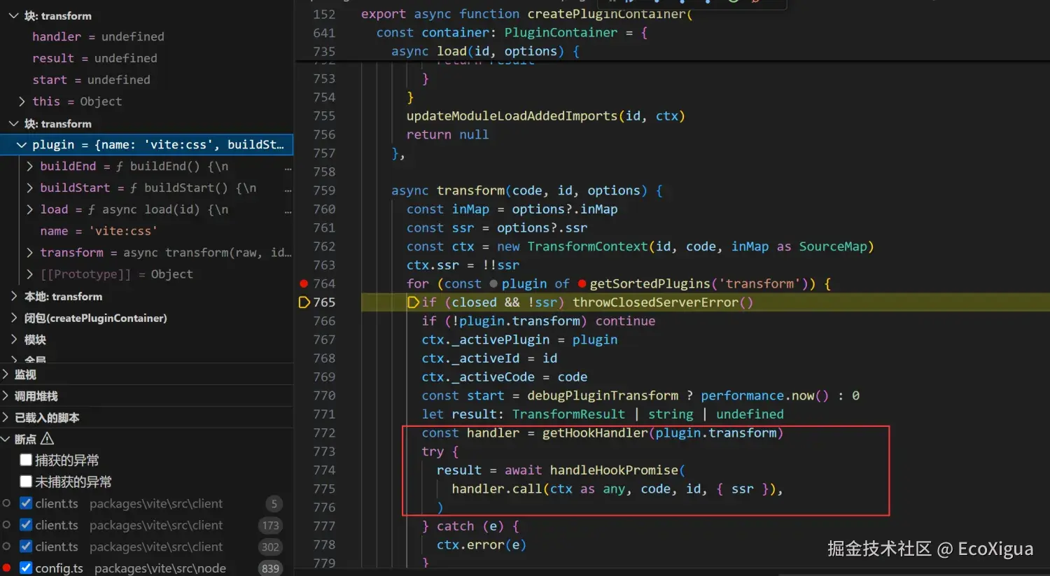This screenshot has width=1050, height=576.
Task: Expand the 已载入的脚本 section
Action: pos(6,418)
